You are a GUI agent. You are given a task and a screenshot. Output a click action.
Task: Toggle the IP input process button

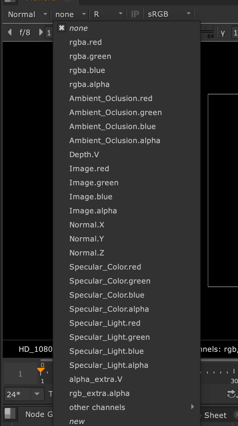point(135,14)
